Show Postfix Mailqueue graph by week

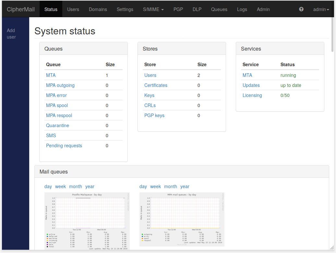pos(60,187)
